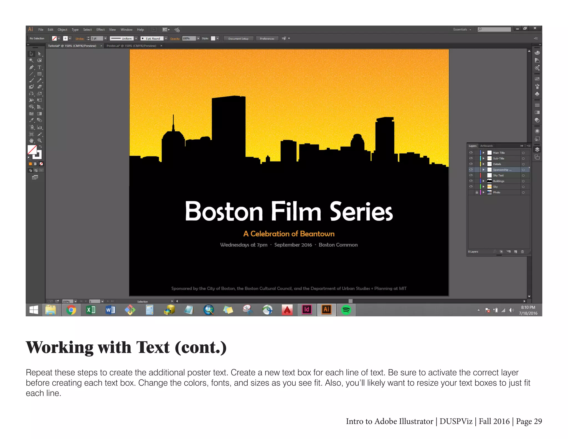Open the Effect menu
Image resolution: width=568 pixels, height=439 pixels.
click(x=100, y=30)
